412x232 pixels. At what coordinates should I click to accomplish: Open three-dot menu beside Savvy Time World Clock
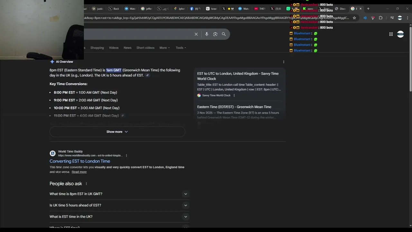click(234, 95)
